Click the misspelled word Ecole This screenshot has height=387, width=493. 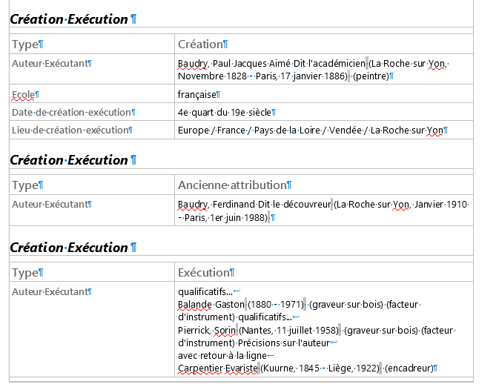23,95
